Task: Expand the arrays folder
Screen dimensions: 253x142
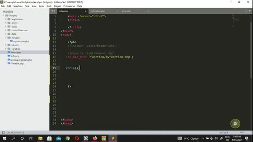Action: pyautogui.click(x=6, y=23)
